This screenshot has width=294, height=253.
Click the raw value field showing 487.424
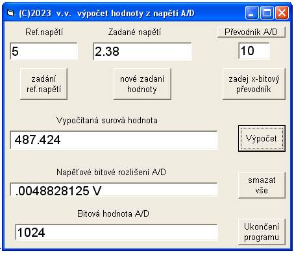[114, 140]
